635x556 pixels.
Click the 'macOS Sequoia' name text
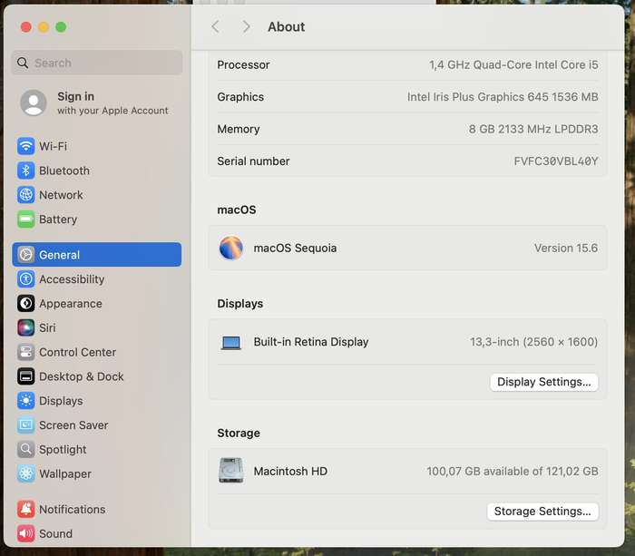click(x=295, y=248)
